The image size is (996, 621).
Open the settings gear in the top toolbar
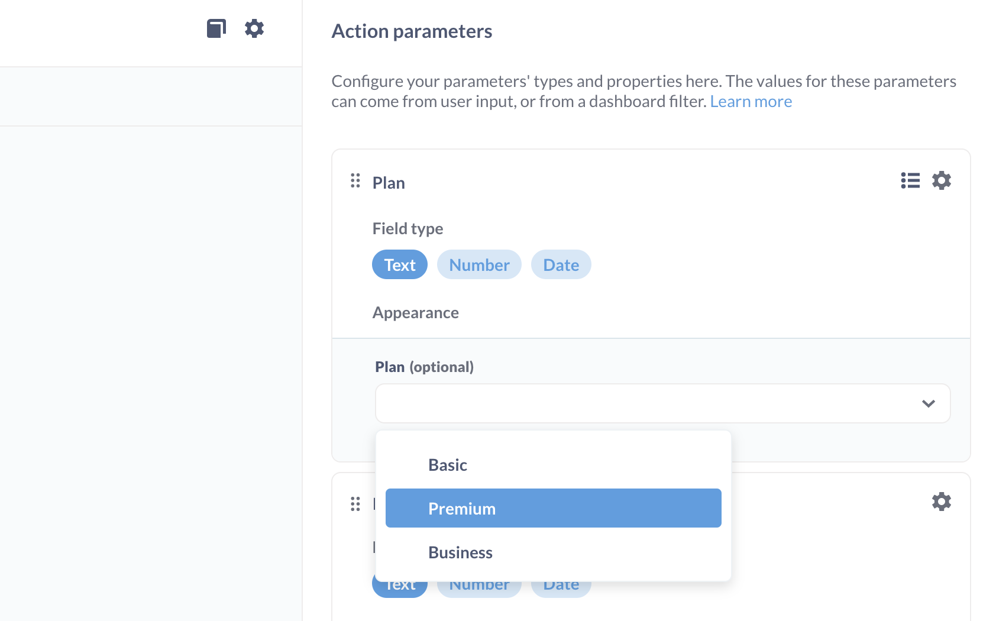[254, 28]
